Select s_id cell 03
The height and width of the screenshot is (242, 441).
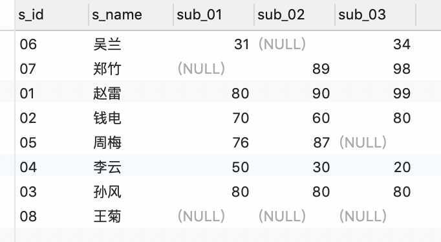(28, 192)
